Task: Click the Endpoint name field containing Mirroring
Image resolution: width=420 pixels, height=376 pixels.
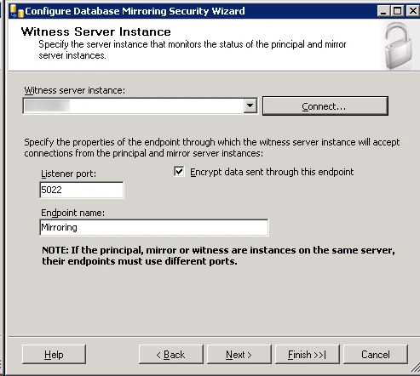Action: [x=154, y=227]
